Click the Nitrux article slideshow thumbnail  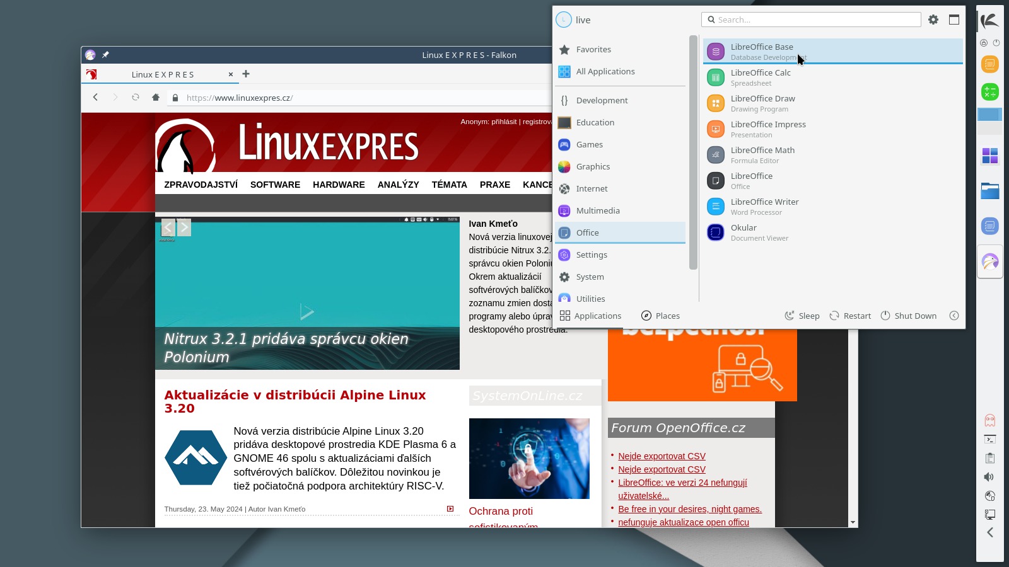307,294
